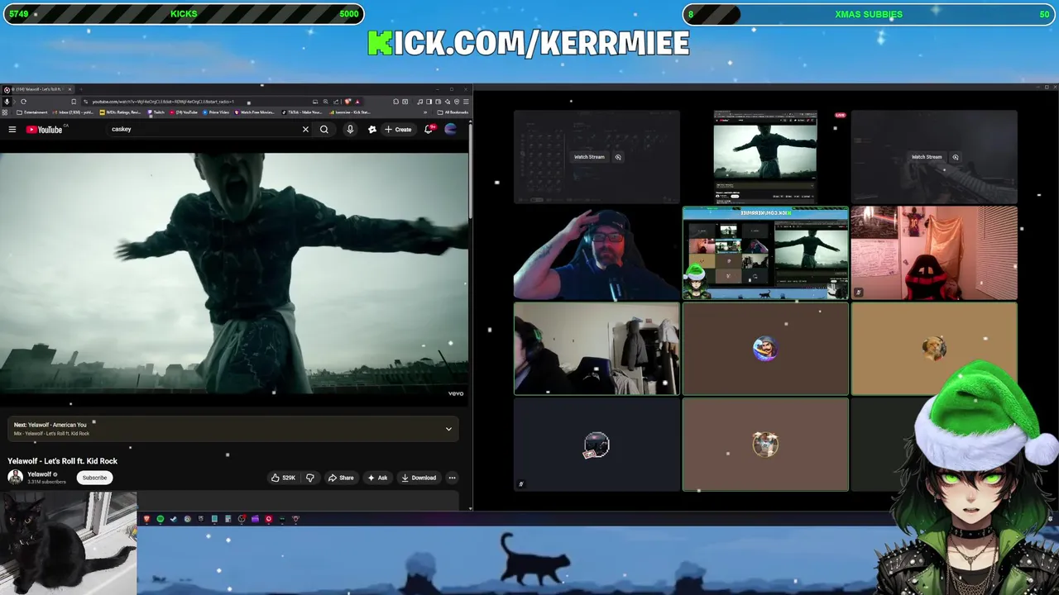Select the red gaming chair webcam tile
Screen dimensions: 1059x595
click(934, 253)
